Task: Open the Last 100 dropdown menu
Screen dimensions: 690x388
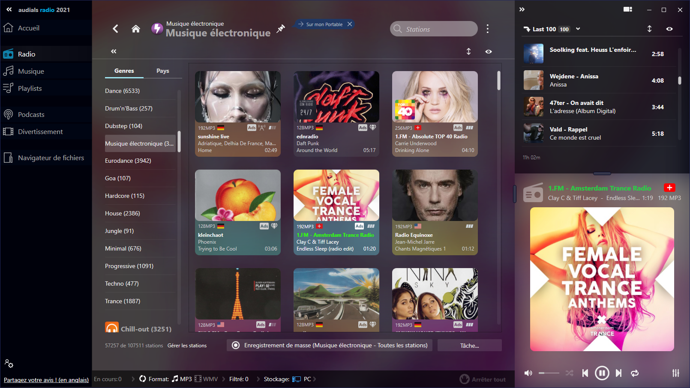Action: 578,29
